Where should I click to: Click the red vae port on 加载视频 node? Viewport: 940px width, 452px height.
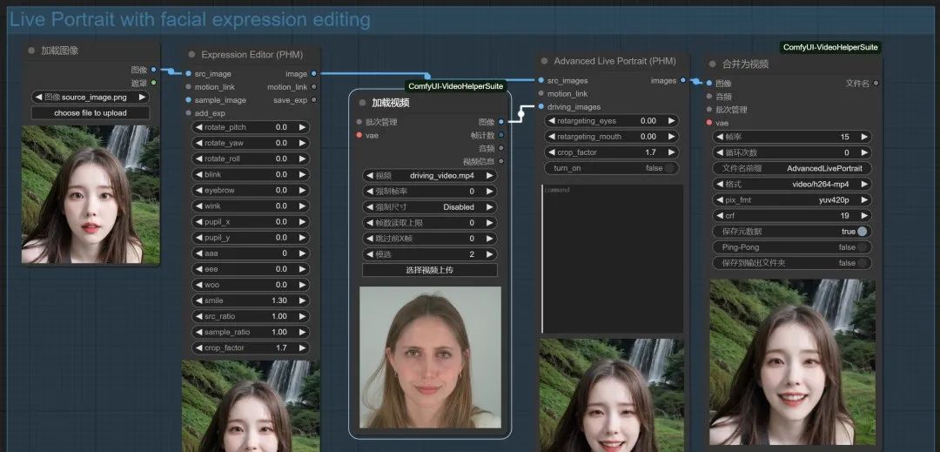click(359, 135)
